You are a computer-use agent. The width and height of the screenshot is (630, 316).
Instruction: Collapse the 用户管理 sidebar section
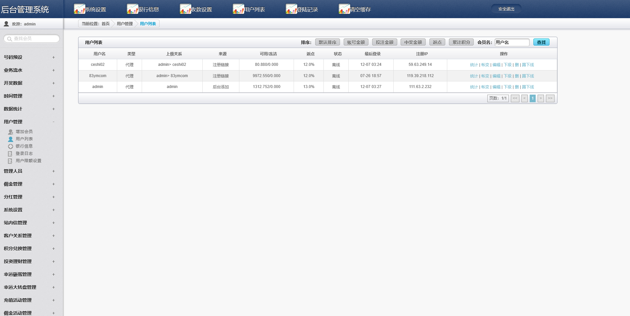[53, 122]
